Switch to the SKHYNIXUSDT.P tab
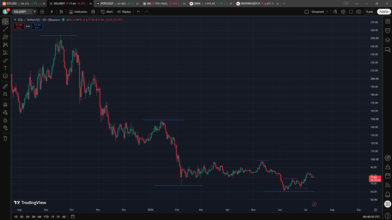The width and height of the screenshot is (392, 220). coord(257,3)
